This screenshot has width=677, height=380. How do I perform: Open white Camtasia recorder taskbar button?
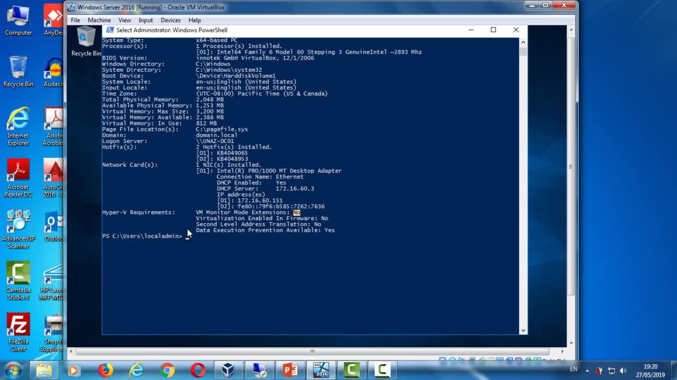[382, 370]
